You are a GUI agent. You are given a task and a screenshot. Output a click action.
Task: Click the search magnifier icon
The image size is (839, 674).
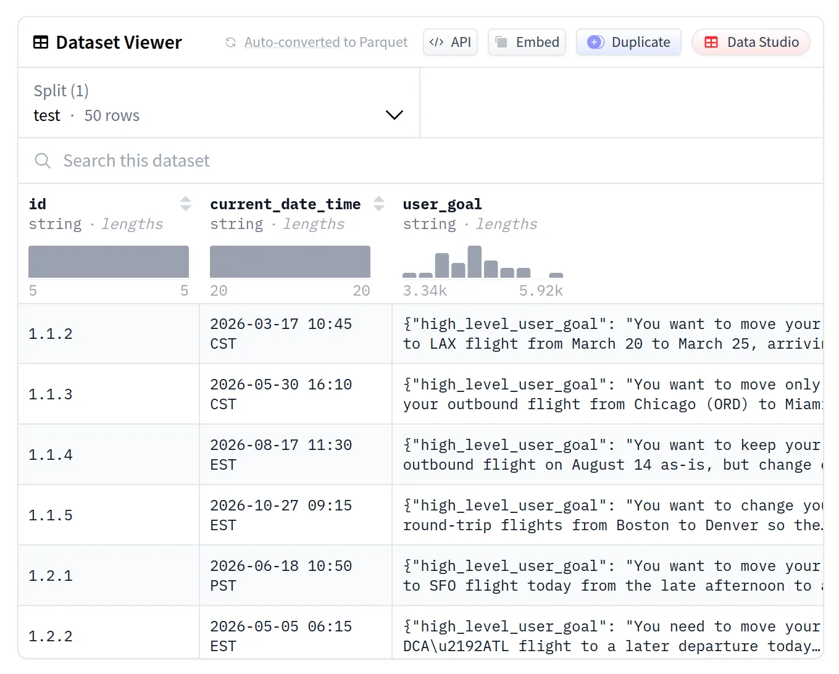[42, 160]
